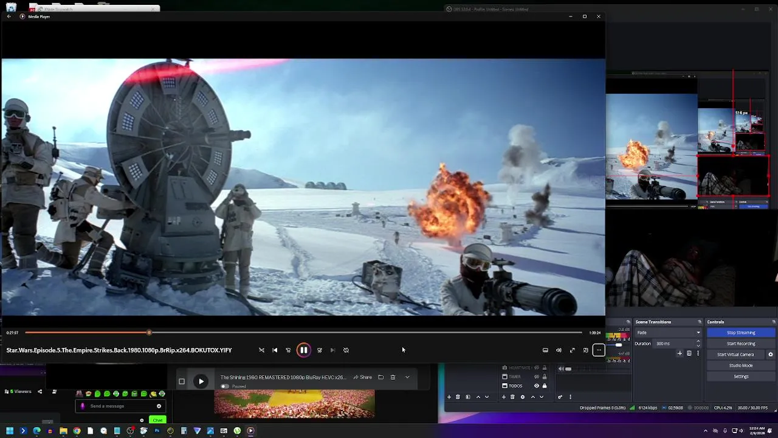Click the Stop Streaming button in OBS

pyautogui.click(x=741, y=333)
